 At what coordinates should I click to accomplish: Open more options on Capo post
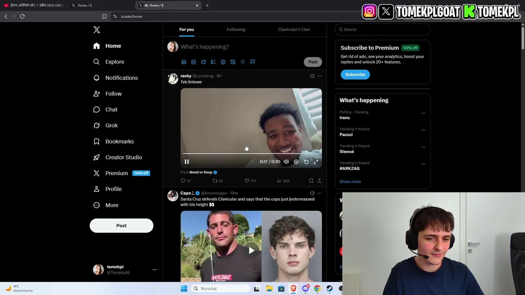pyautogui.click(x=320, y=193)
